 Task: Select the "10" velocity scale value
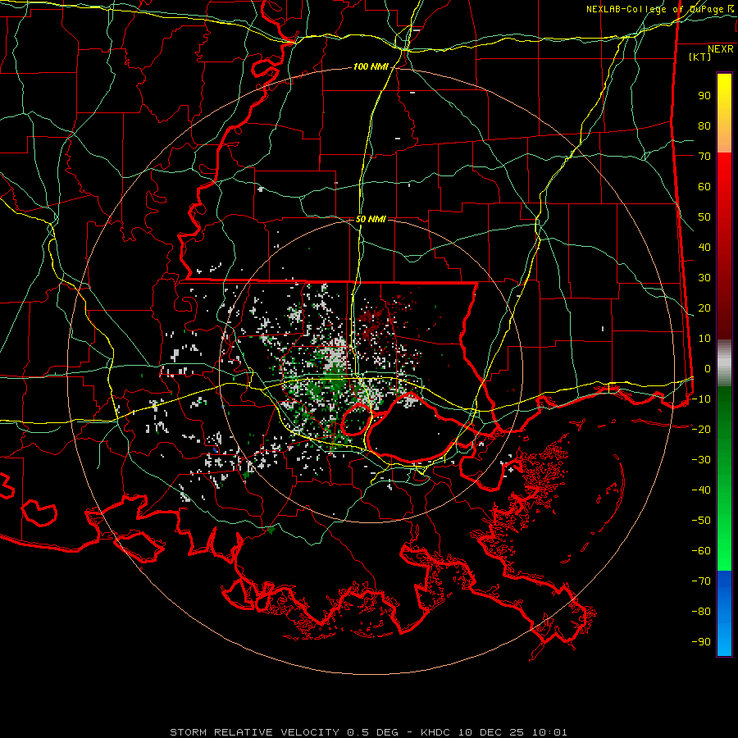(704, 339)
